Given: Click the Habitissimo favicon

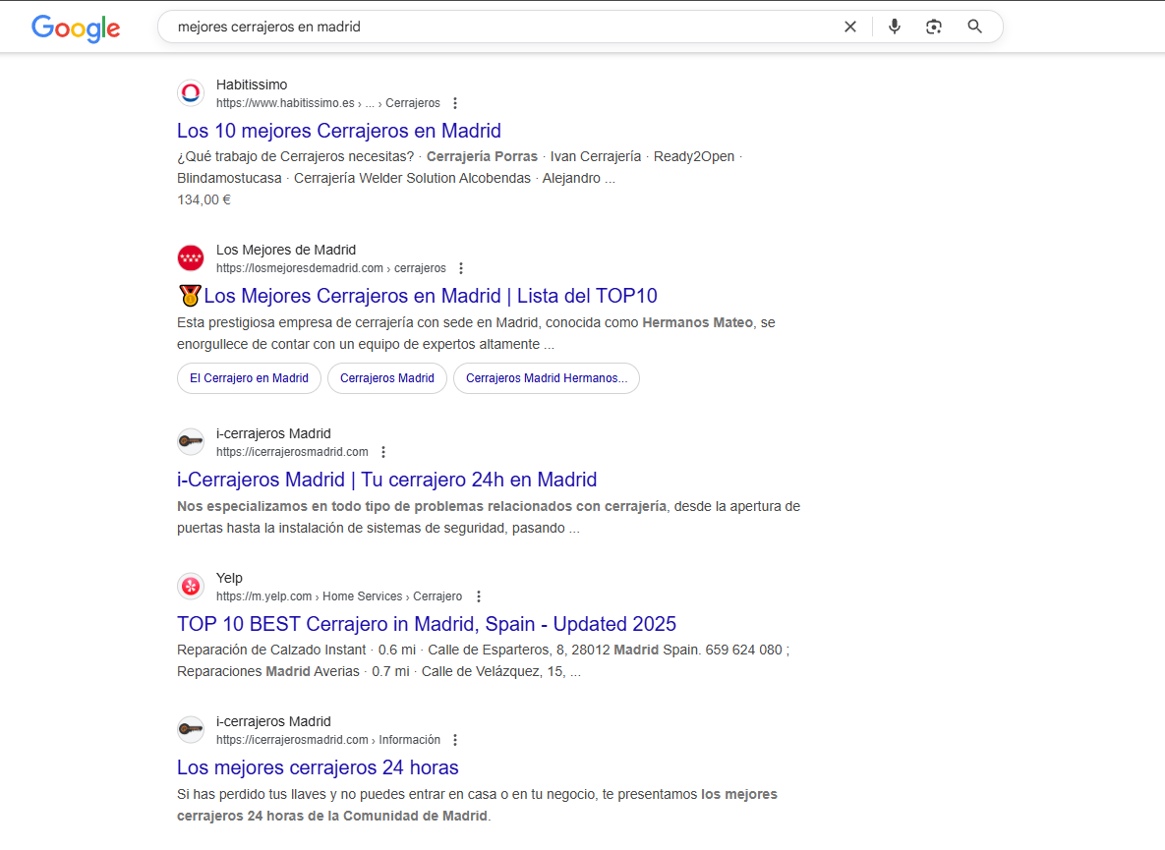Looking at the screenshot, I should (191, 92).
